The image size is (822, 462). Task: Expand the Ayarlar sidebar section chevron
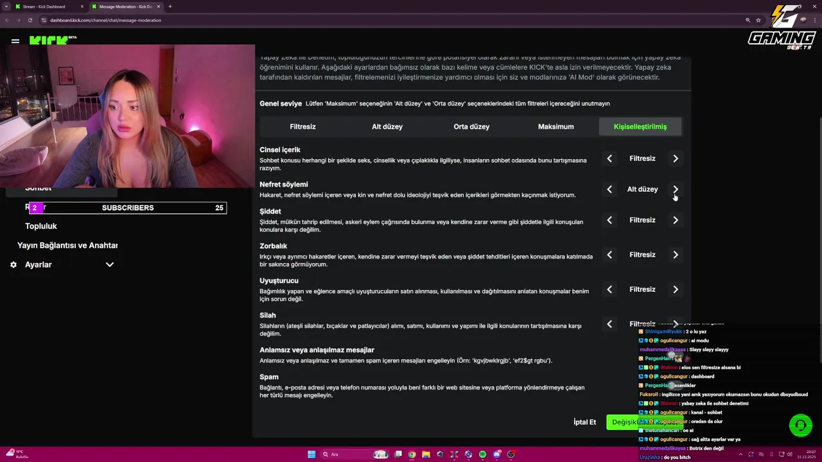pos(110,264)
